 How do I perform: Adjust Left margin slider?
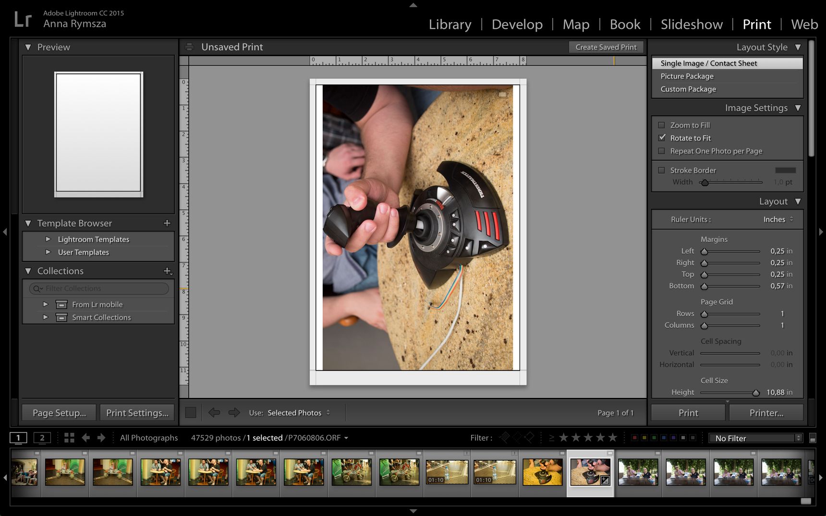point(704,252)
